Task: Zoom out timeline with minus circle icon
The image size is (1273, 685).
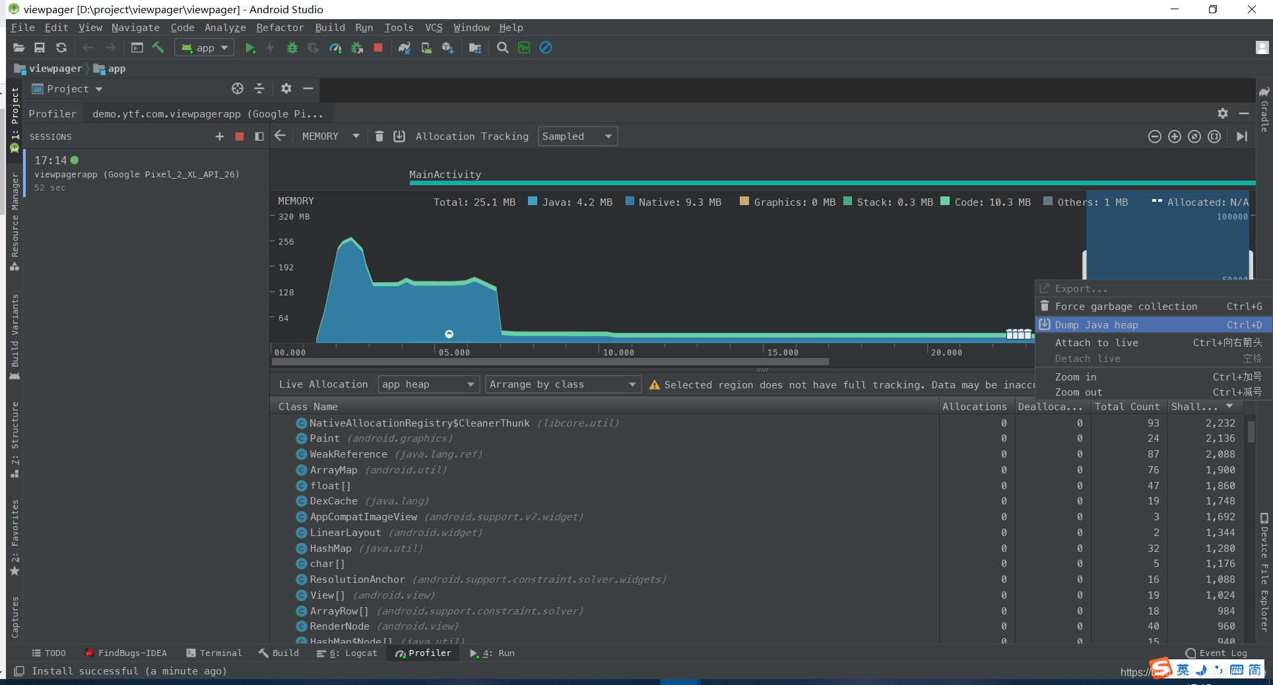Action: (1155, 136)
